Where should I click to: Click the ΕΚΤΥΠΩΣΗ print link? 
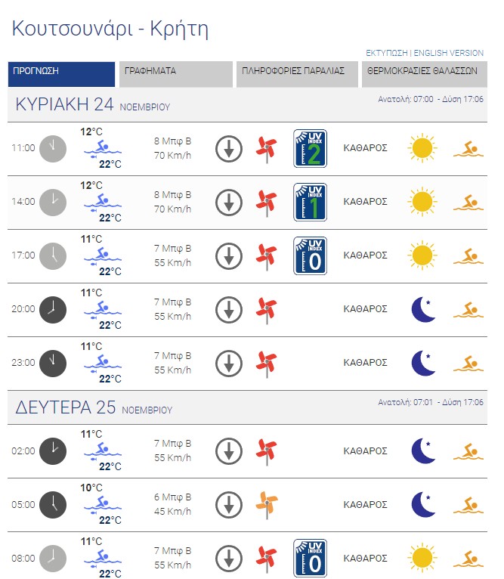[x=386, y=53]
